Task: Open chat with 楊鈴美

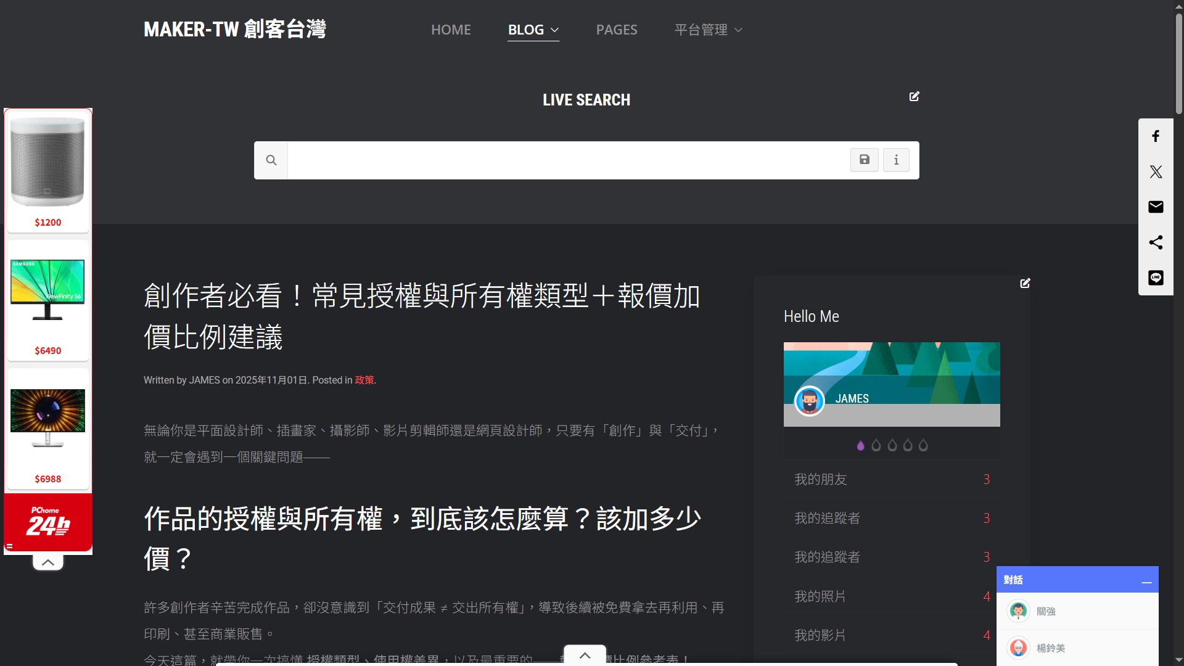Action: click(1077, 647)
